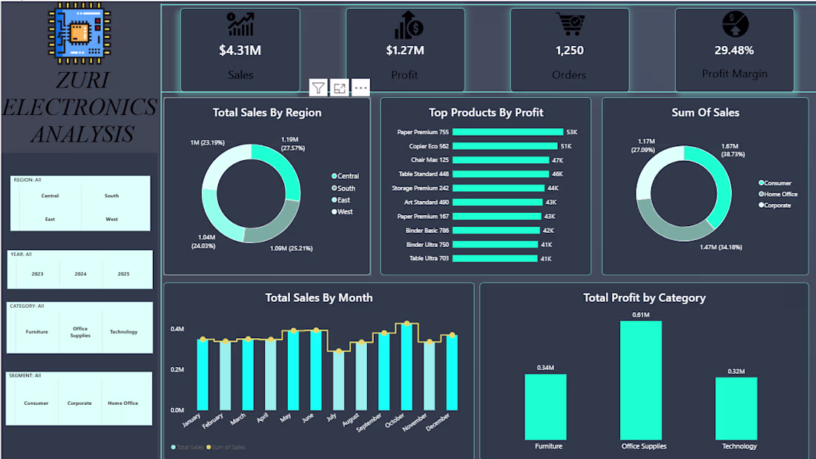
Task: Click the Paper Premium 167 profit bar
Action: (496, 216)
